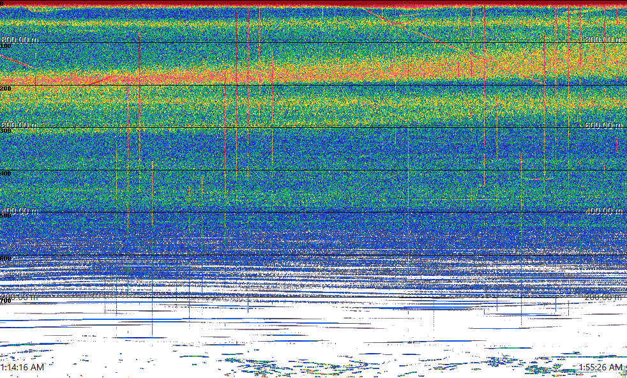Click the start timestamp 1:14:16 AM
This screenshot has width=627, height=378.
point(22,367)
